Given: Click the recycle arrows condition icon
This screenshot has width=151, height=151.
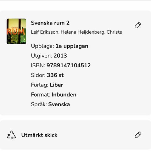Looking at the screenshot, I should click(11, 135).
